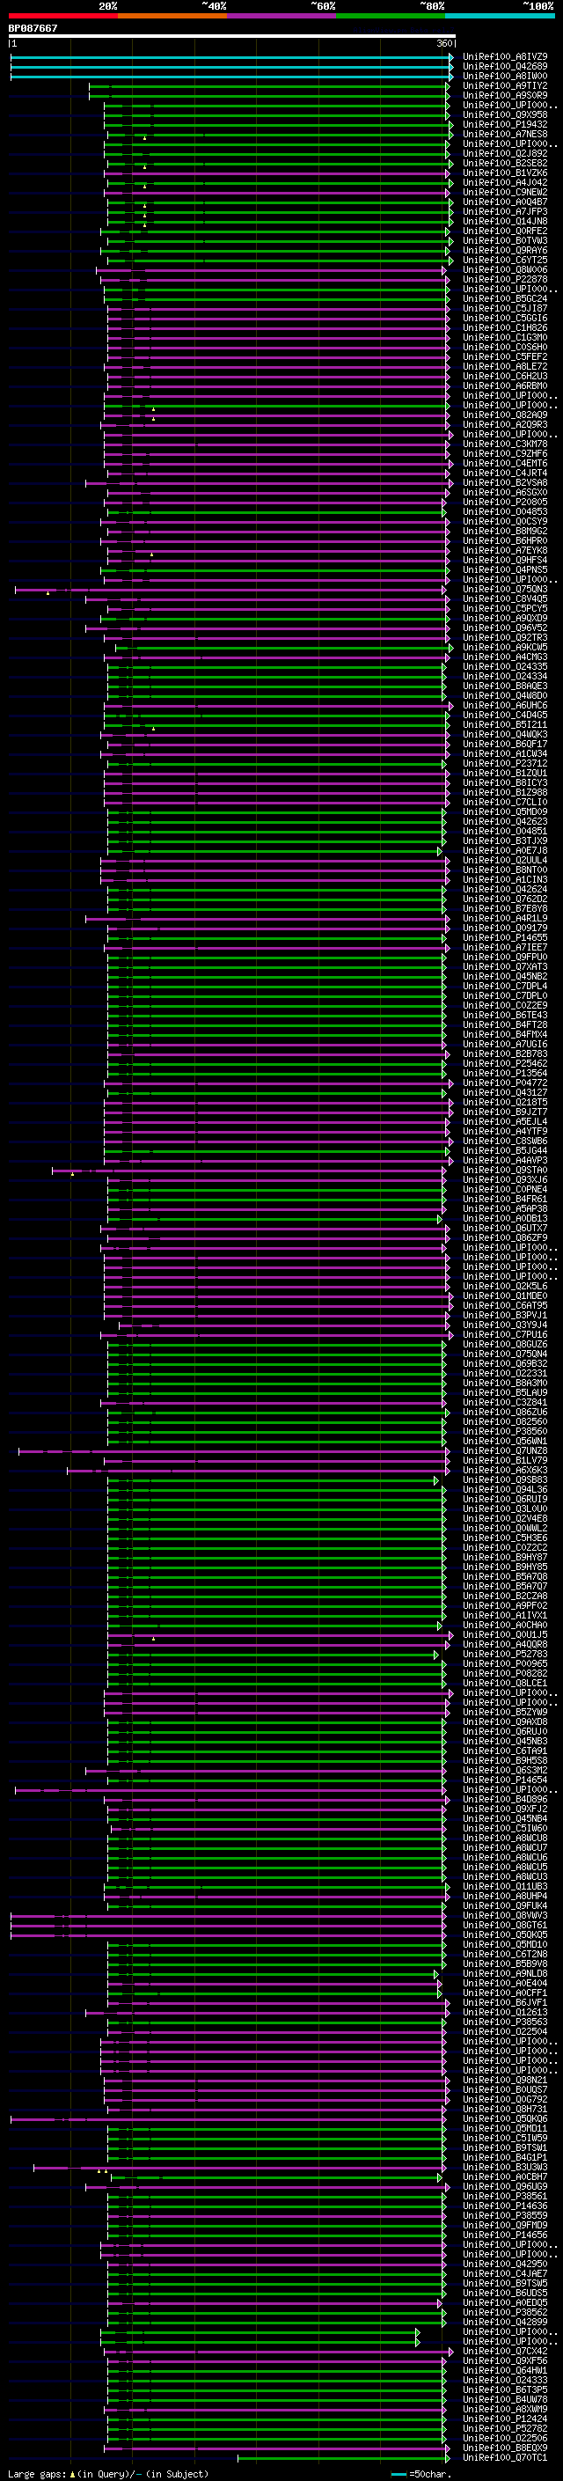
Task: Select hit label UniRef100_O04853
Action: click(505, 511)
